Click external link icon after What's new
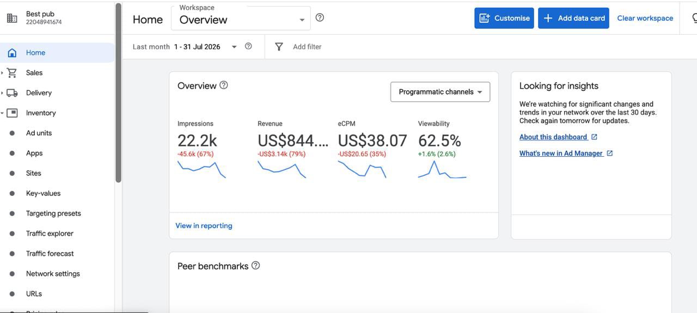The width and height of the screenshot is (697, 313). pyautogui.click(x=609, y=154)
